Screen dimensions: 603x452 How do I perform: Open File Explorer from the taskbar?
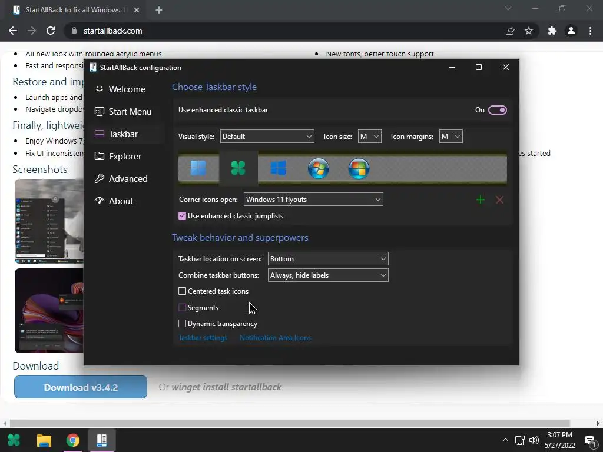[x=44, y=440]
